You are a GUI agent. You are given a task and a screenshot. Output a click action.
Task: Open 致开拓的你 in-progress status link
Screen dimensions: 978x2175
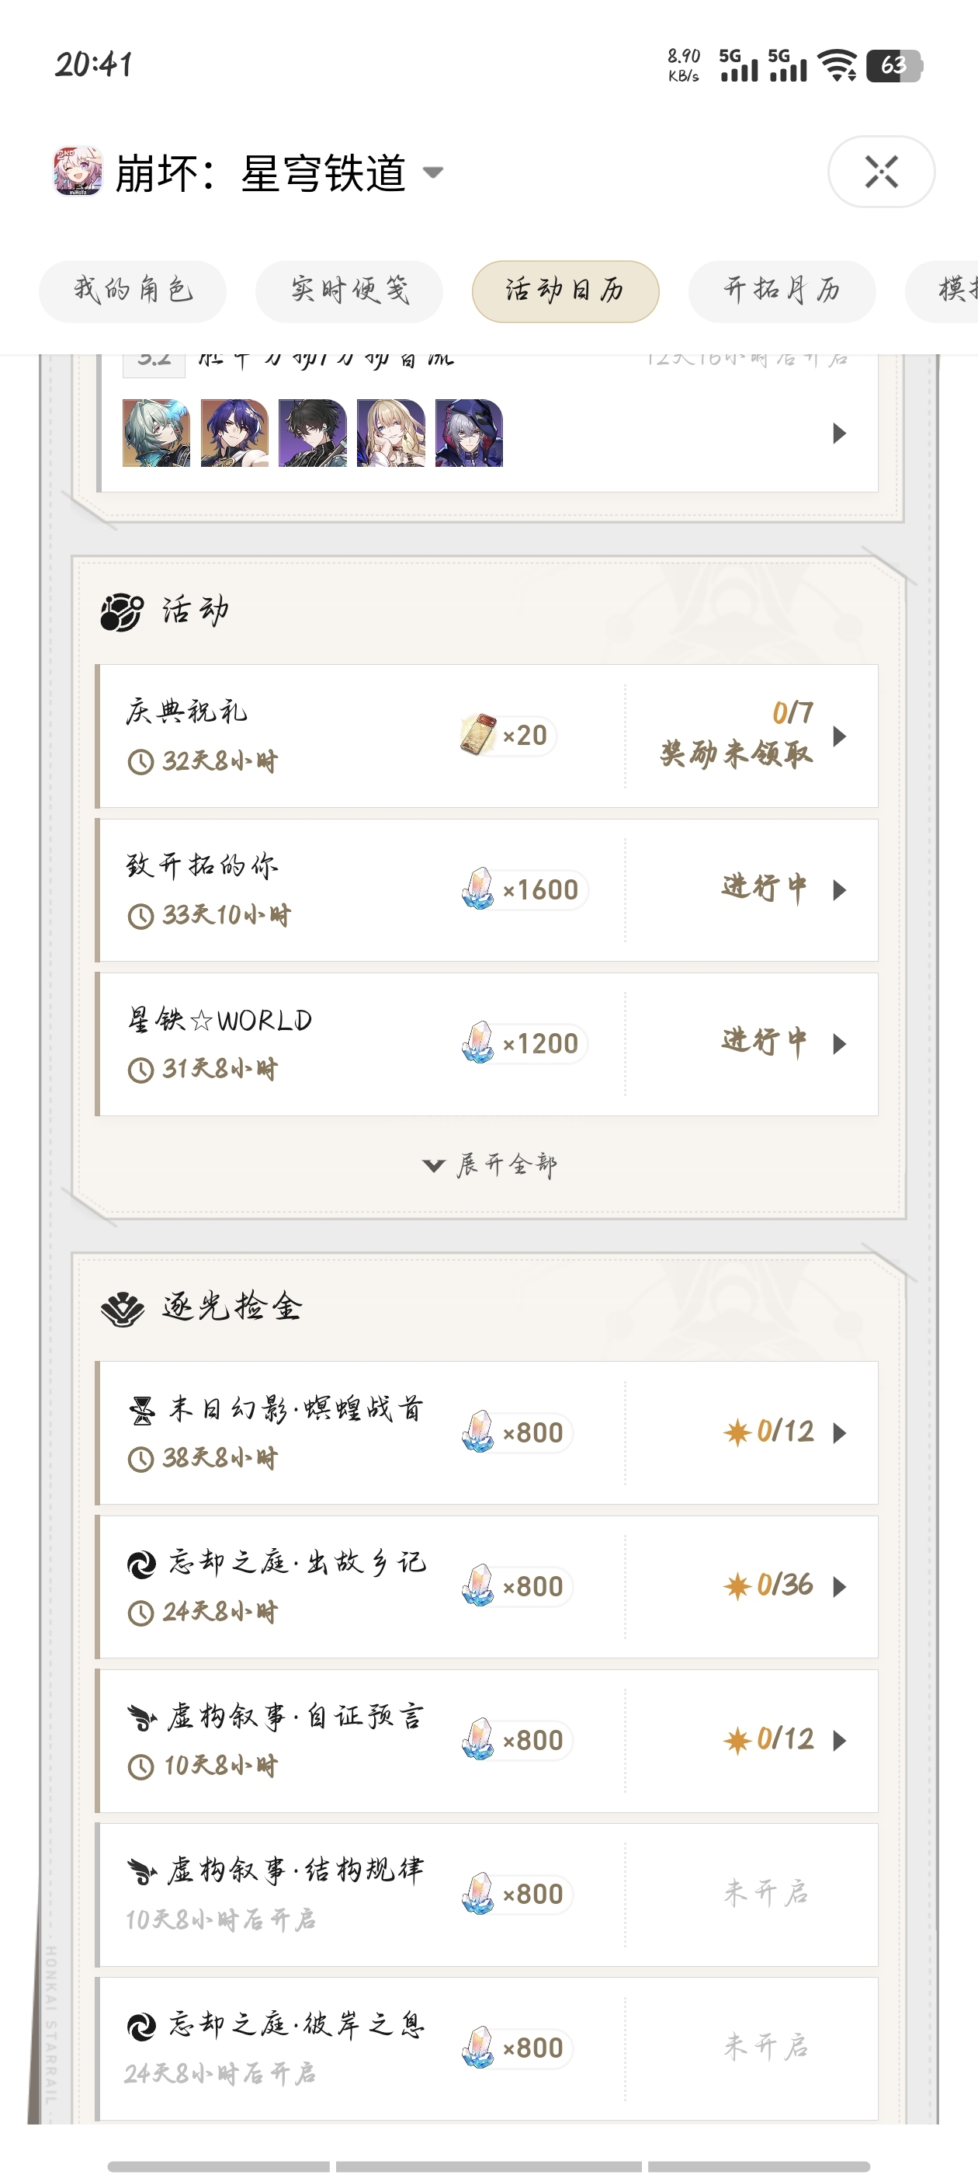coord(765,888)
